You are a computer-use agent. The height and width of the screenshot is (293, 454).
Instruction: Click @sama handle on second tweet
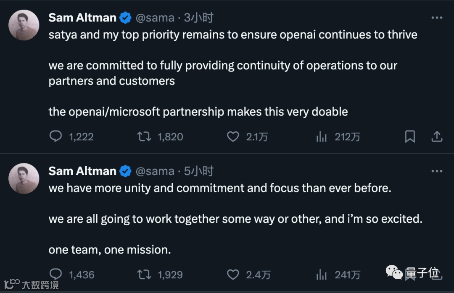point(155,171)
